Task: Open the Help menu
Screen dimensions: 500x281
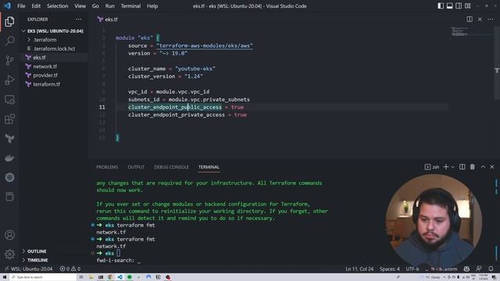Action: [152, 6]
